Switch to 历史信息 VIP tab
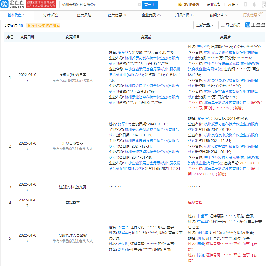The width and height of the screenshot is (266, 266). (x=252, y=15)
